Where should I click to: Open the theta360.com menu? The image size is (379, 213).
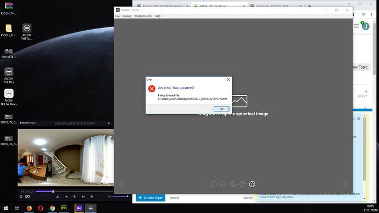click(143, 16)
